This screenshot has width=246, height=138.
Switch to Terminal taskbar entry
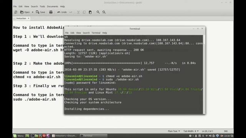[93, 136]
